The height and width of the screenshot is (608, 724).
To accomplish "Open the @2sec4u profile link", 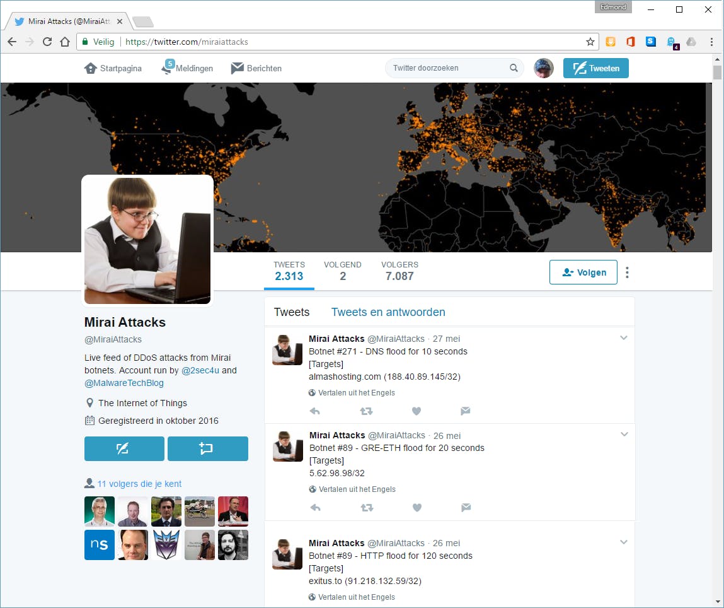I will tap(200, 370).
